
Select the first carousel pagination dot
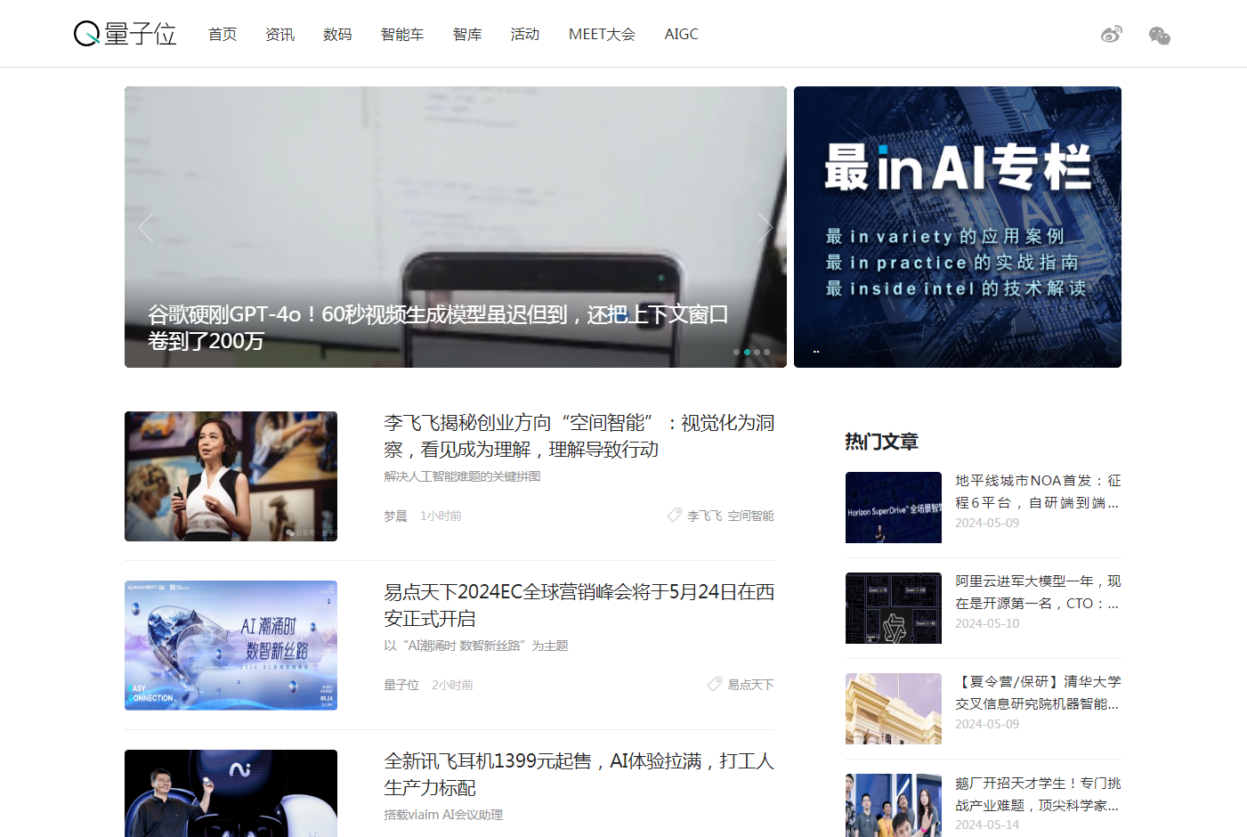coord(736,352)
